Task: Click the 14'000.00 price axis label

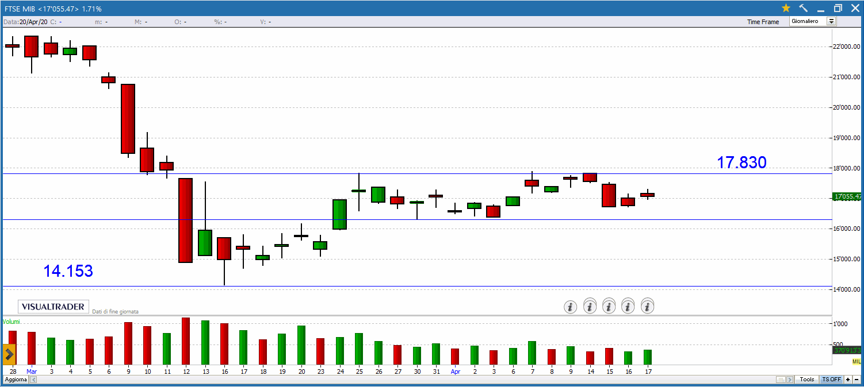Action: coord(846,289)
